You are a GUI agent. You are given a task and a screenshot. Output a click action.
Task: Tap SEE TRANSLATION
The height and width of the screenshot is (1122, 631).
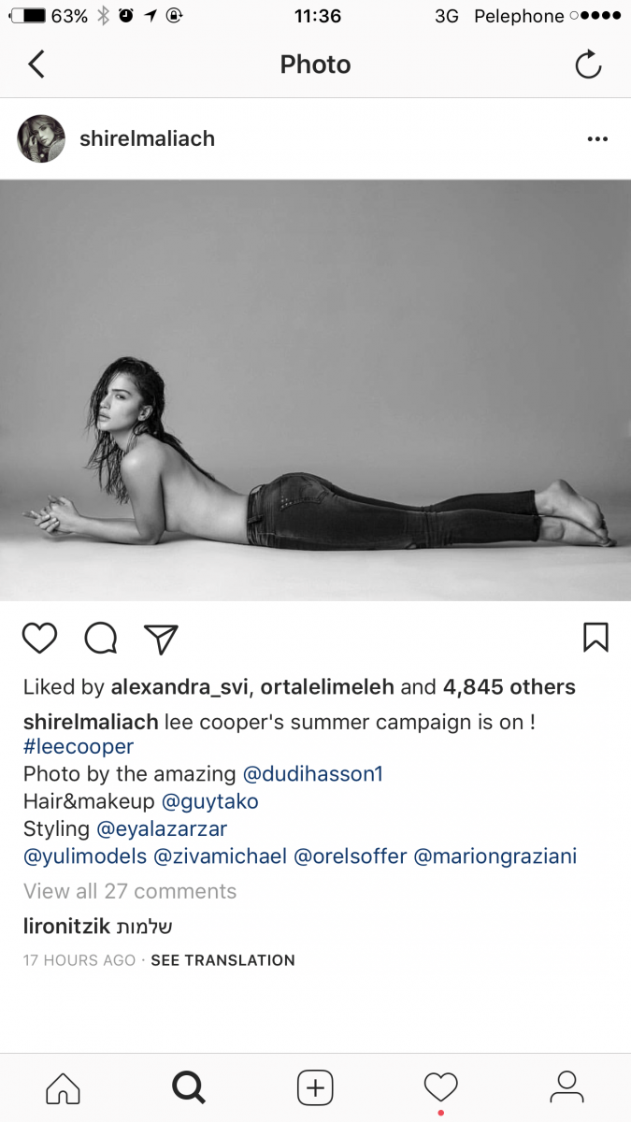pyautogui.click(x=222, y=960)
